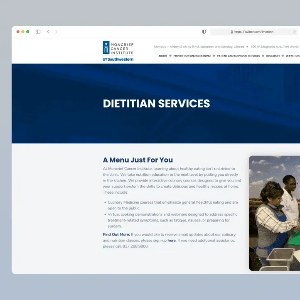Click the opening hours text

coord(199,47)
